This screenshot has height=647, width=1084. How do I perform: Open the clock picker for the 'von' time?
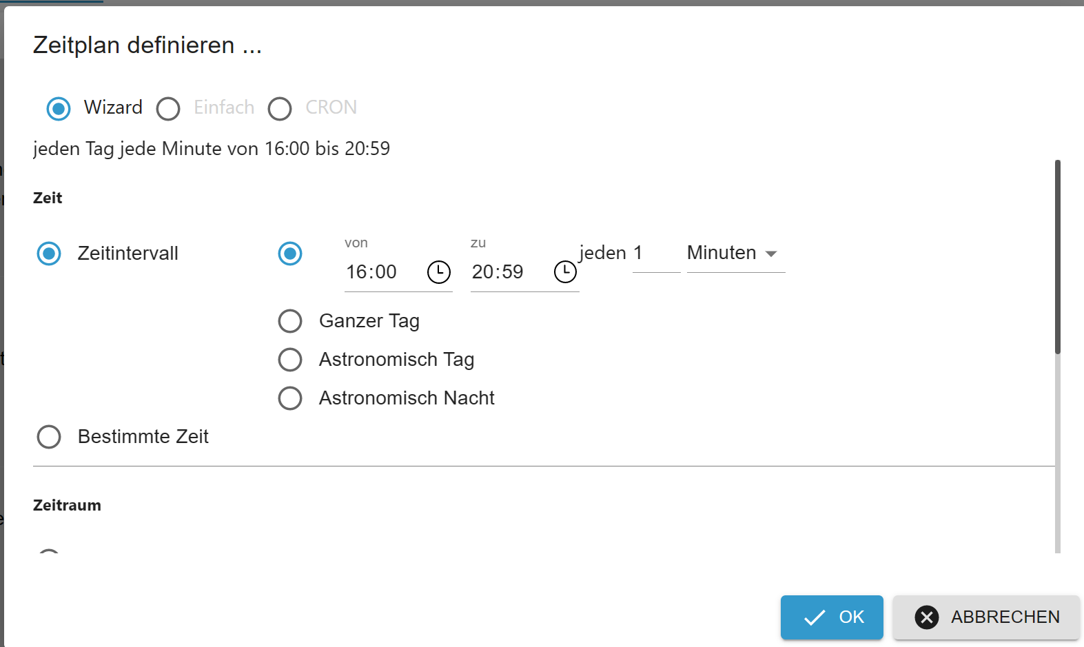click(x=439, y=272)
